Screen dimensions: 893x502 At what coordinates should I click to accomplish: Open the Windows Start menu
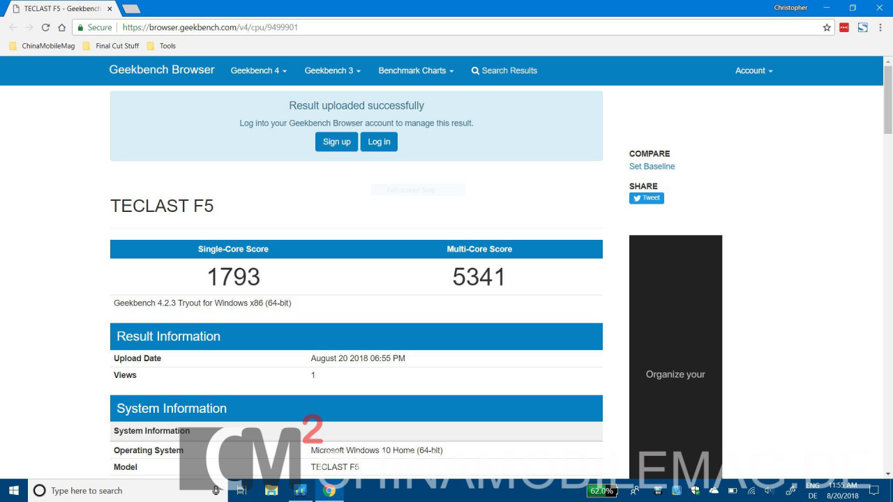(13, 491)
